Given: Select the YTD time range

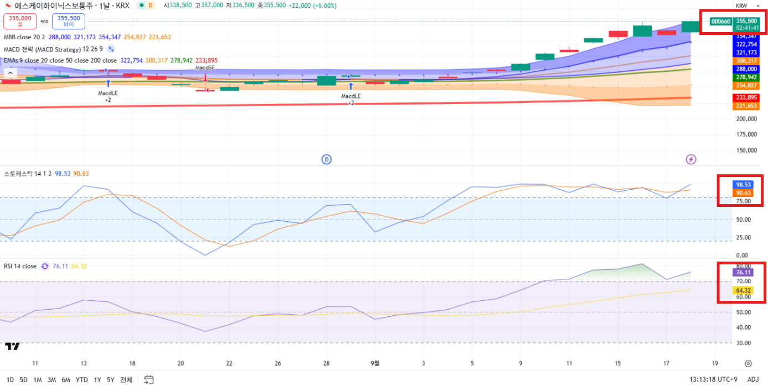Looking at the screenshot, I should [x=81, y=379].
